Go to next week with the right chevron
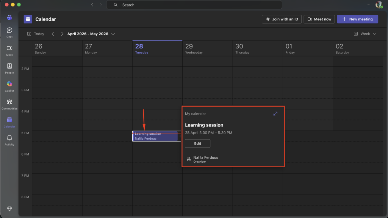388x218 pixels. click(62, 34)
